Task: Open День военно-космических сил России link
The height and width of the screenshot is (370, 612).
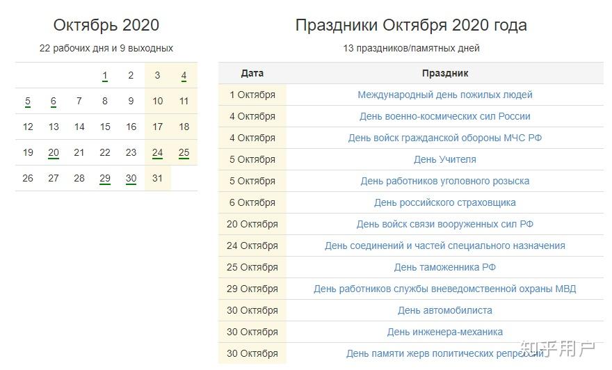Action: [x=444, y=116]
